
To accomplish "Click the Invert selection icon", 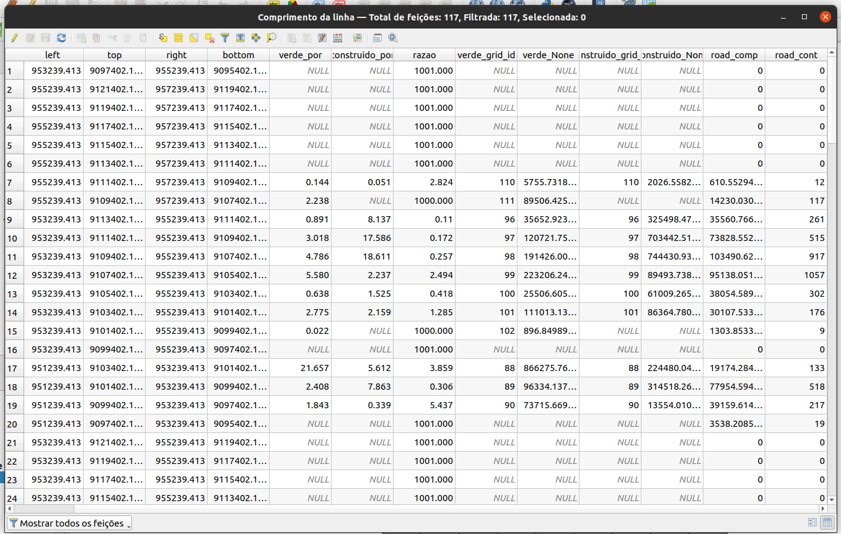I will tap(194, 38).
